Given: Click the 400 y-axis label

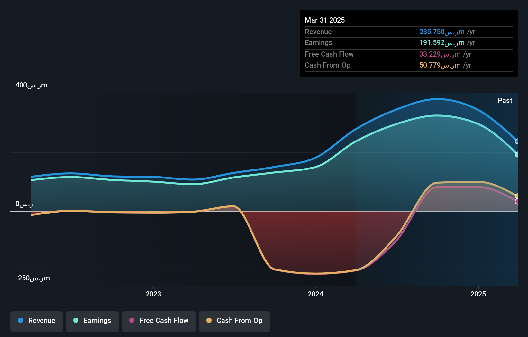Looking at the screenshot, I should (x=31, y=85).
